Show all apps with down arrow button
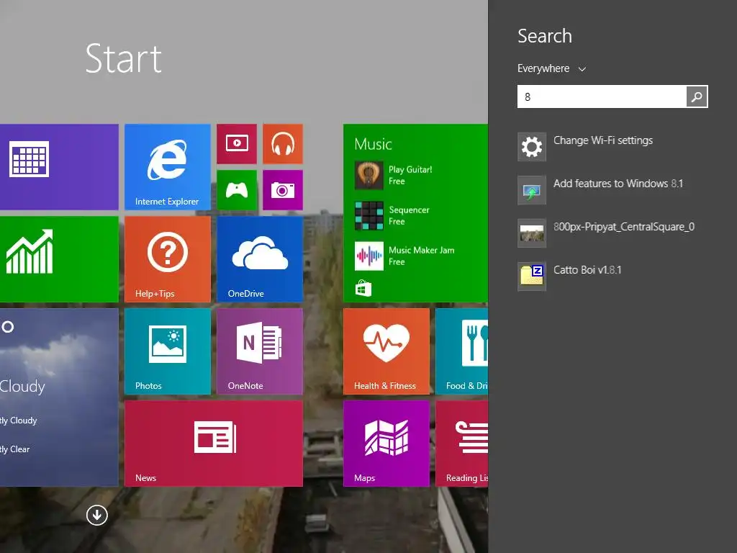Image resolution: width=737 pixels, height=553 pixels. [97, 515]
